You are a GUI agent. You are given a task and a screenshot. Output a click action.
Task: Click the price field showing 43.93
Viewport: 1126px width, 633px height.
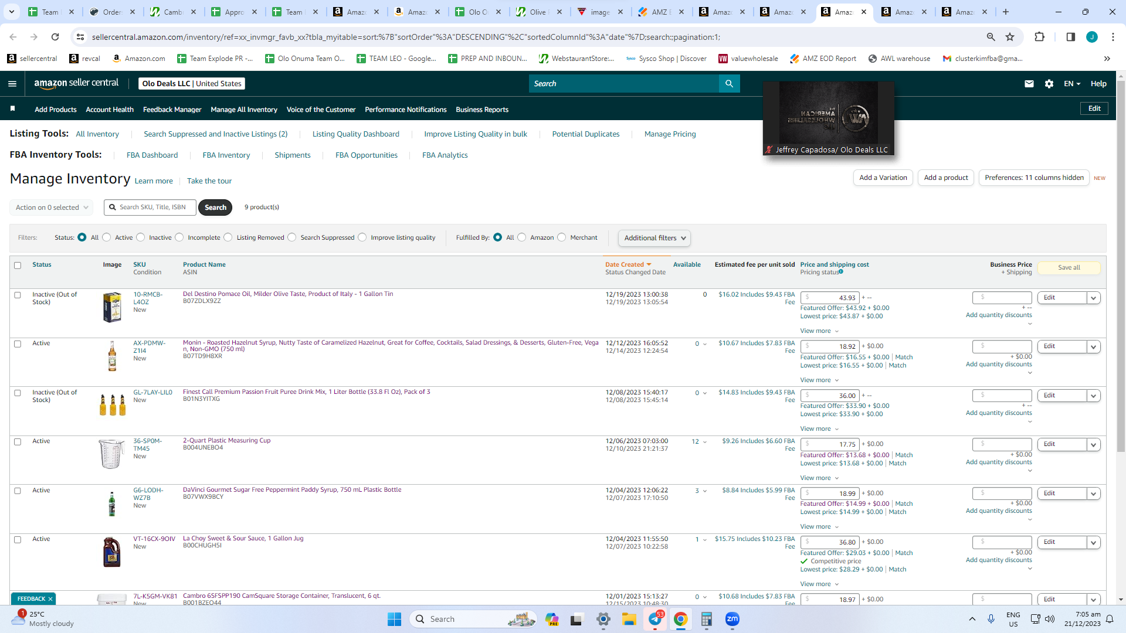pyautogui.click(x=830, y=298)
